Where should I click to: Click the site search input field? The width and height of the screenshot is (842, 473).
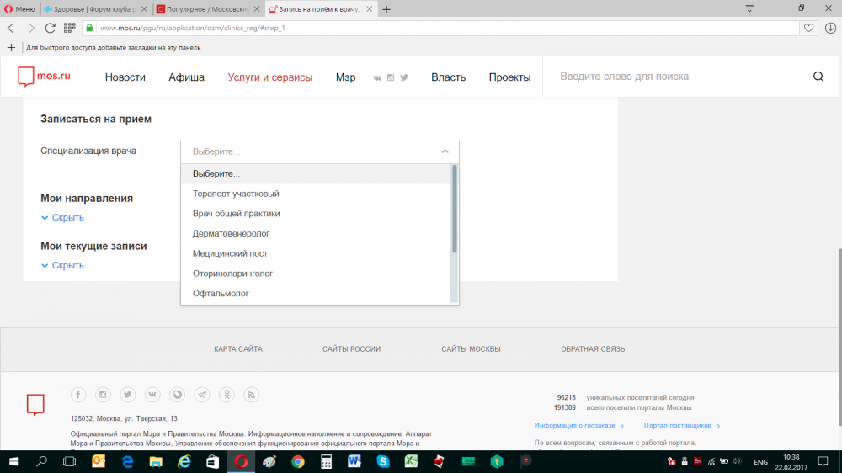point(674,77)
